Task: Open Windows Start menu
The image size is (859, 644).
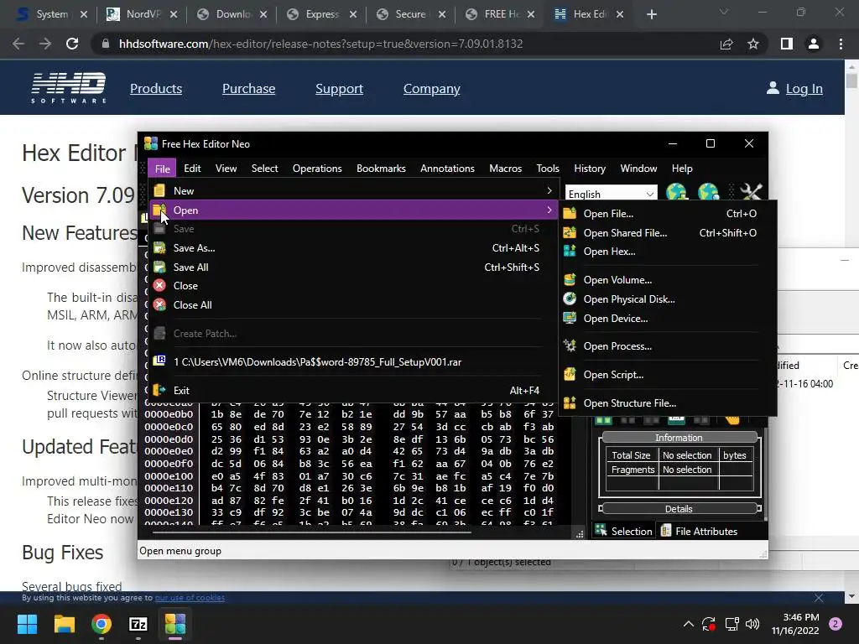Action: [x=27, y=624]
